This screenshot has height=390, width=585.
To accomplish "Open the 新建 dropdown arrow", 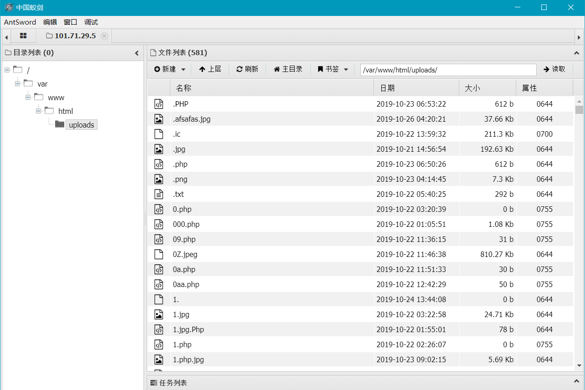I will pos(183,70).
